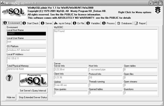Click the my.ini Setup tab icon

(x=56, y=23)
